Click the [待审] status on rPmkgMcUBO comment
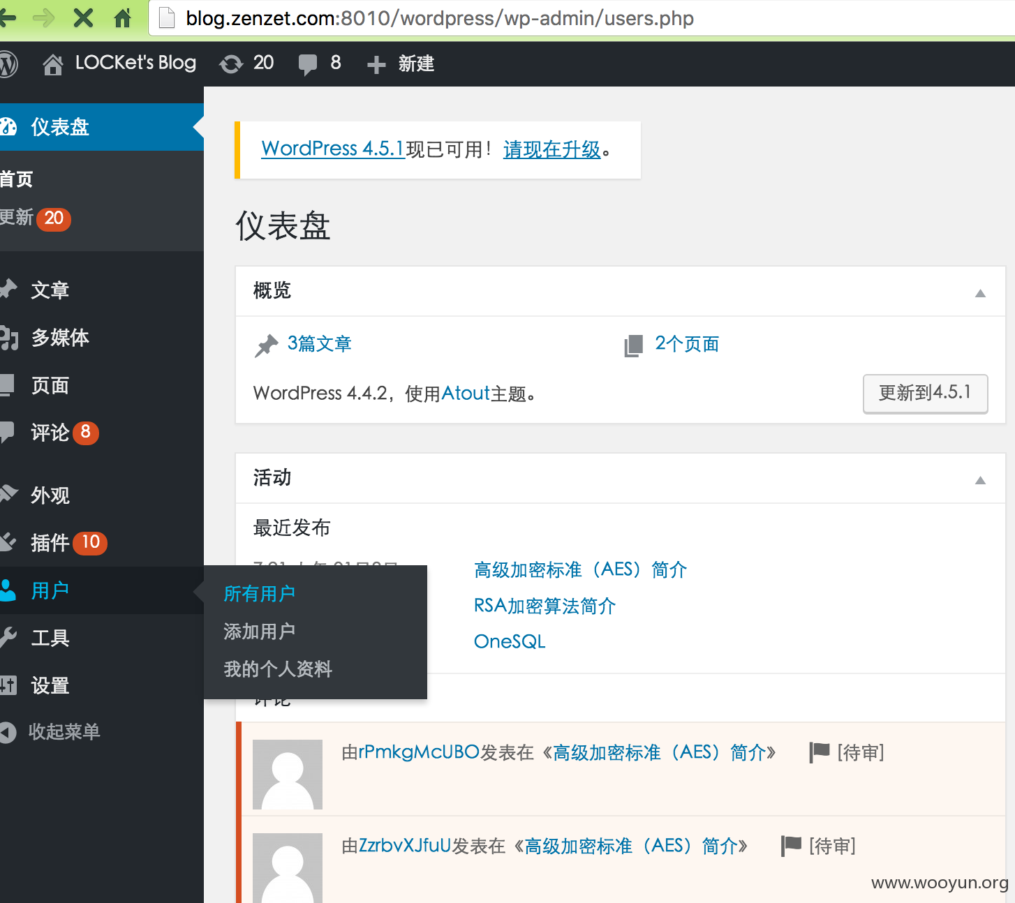The width and height of the screenshot is (1015, 903). (x=861, y=752)
